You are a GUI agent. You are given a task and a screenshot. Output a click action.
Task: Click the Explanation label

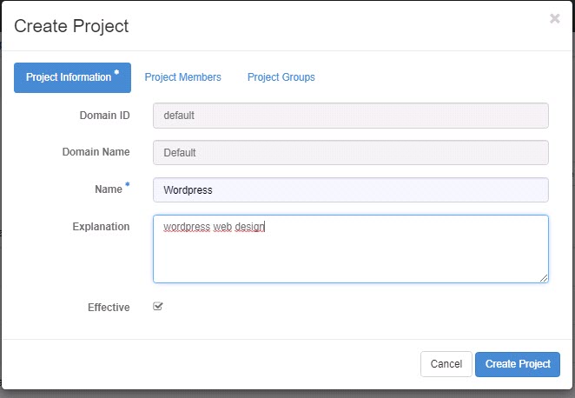pos(101,226)
